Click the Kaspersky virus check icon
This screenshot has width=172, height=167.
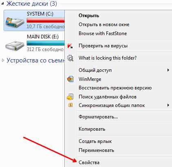pos(70,46)
